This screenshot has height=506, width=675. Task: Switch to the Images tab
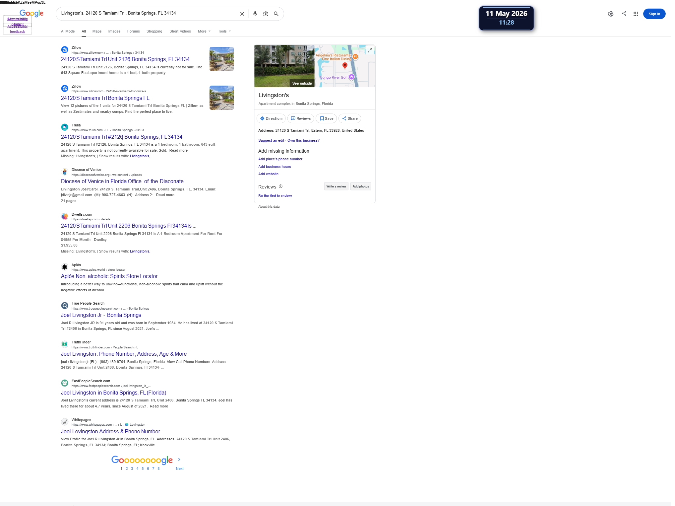coord(114,32)
